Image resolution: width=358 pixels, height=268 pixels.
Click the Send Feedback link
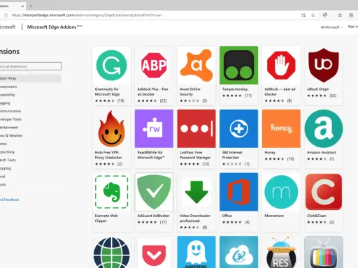coord(10,200)
